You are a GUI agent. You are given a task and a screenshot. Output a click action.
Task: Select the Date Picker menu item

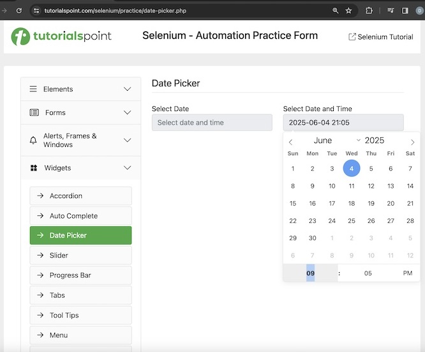[81, 235]
